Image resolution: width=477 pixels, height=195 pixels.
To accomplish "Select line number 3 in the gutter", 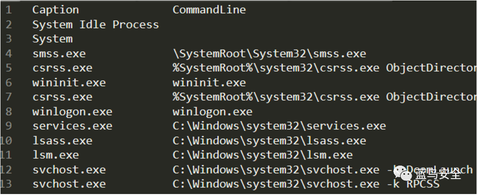I will pyautogui.click(x=8, y=39).
